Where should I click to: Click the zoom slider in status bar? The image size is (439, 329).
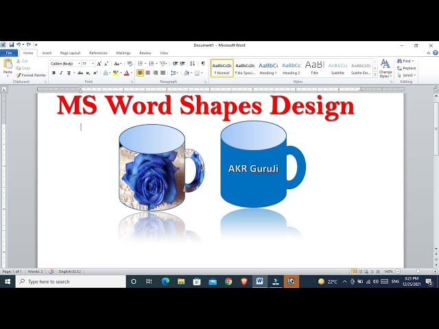click(x=418, y=271)
